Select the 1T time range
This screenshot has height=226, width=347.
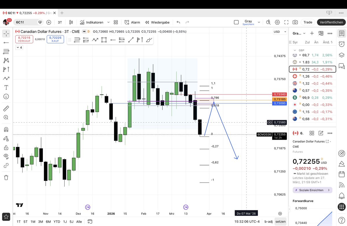pyautogui.click(x=19, y=222)
